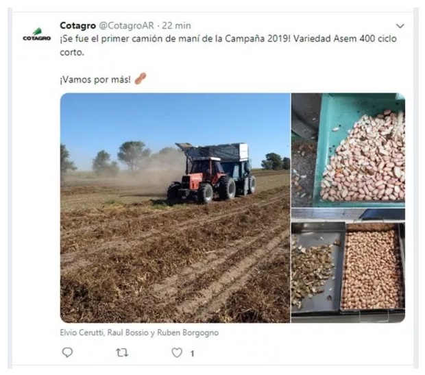The width and height of the screenshot is (425, 375).
Task: Open the Cotagro display name link
Action: [77, 26]
